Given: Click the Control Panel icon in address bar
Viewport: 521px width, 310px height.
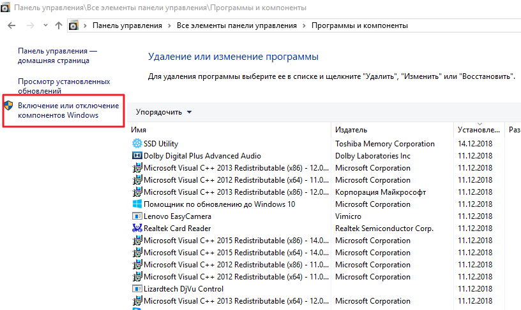Looking at the screenshot, I should pyautogui.click(x=73, y=25).
